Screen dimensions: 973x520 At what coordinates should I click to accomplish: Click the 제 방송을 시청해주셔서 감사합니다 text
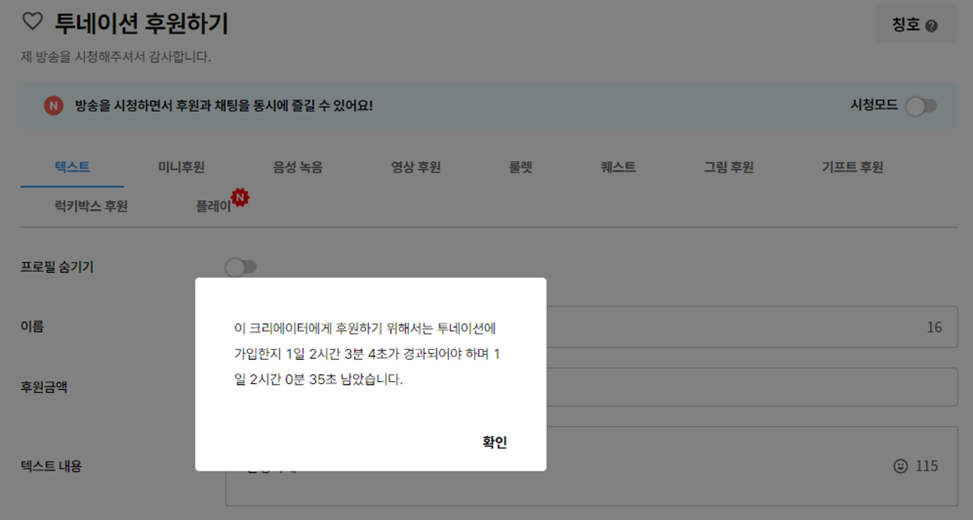pos(116,57)
